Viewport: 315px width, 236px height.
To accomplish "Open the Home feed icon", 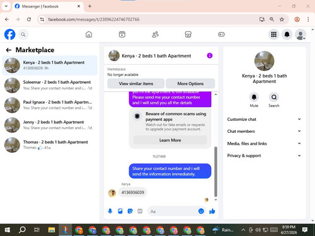I will point(89,35).
